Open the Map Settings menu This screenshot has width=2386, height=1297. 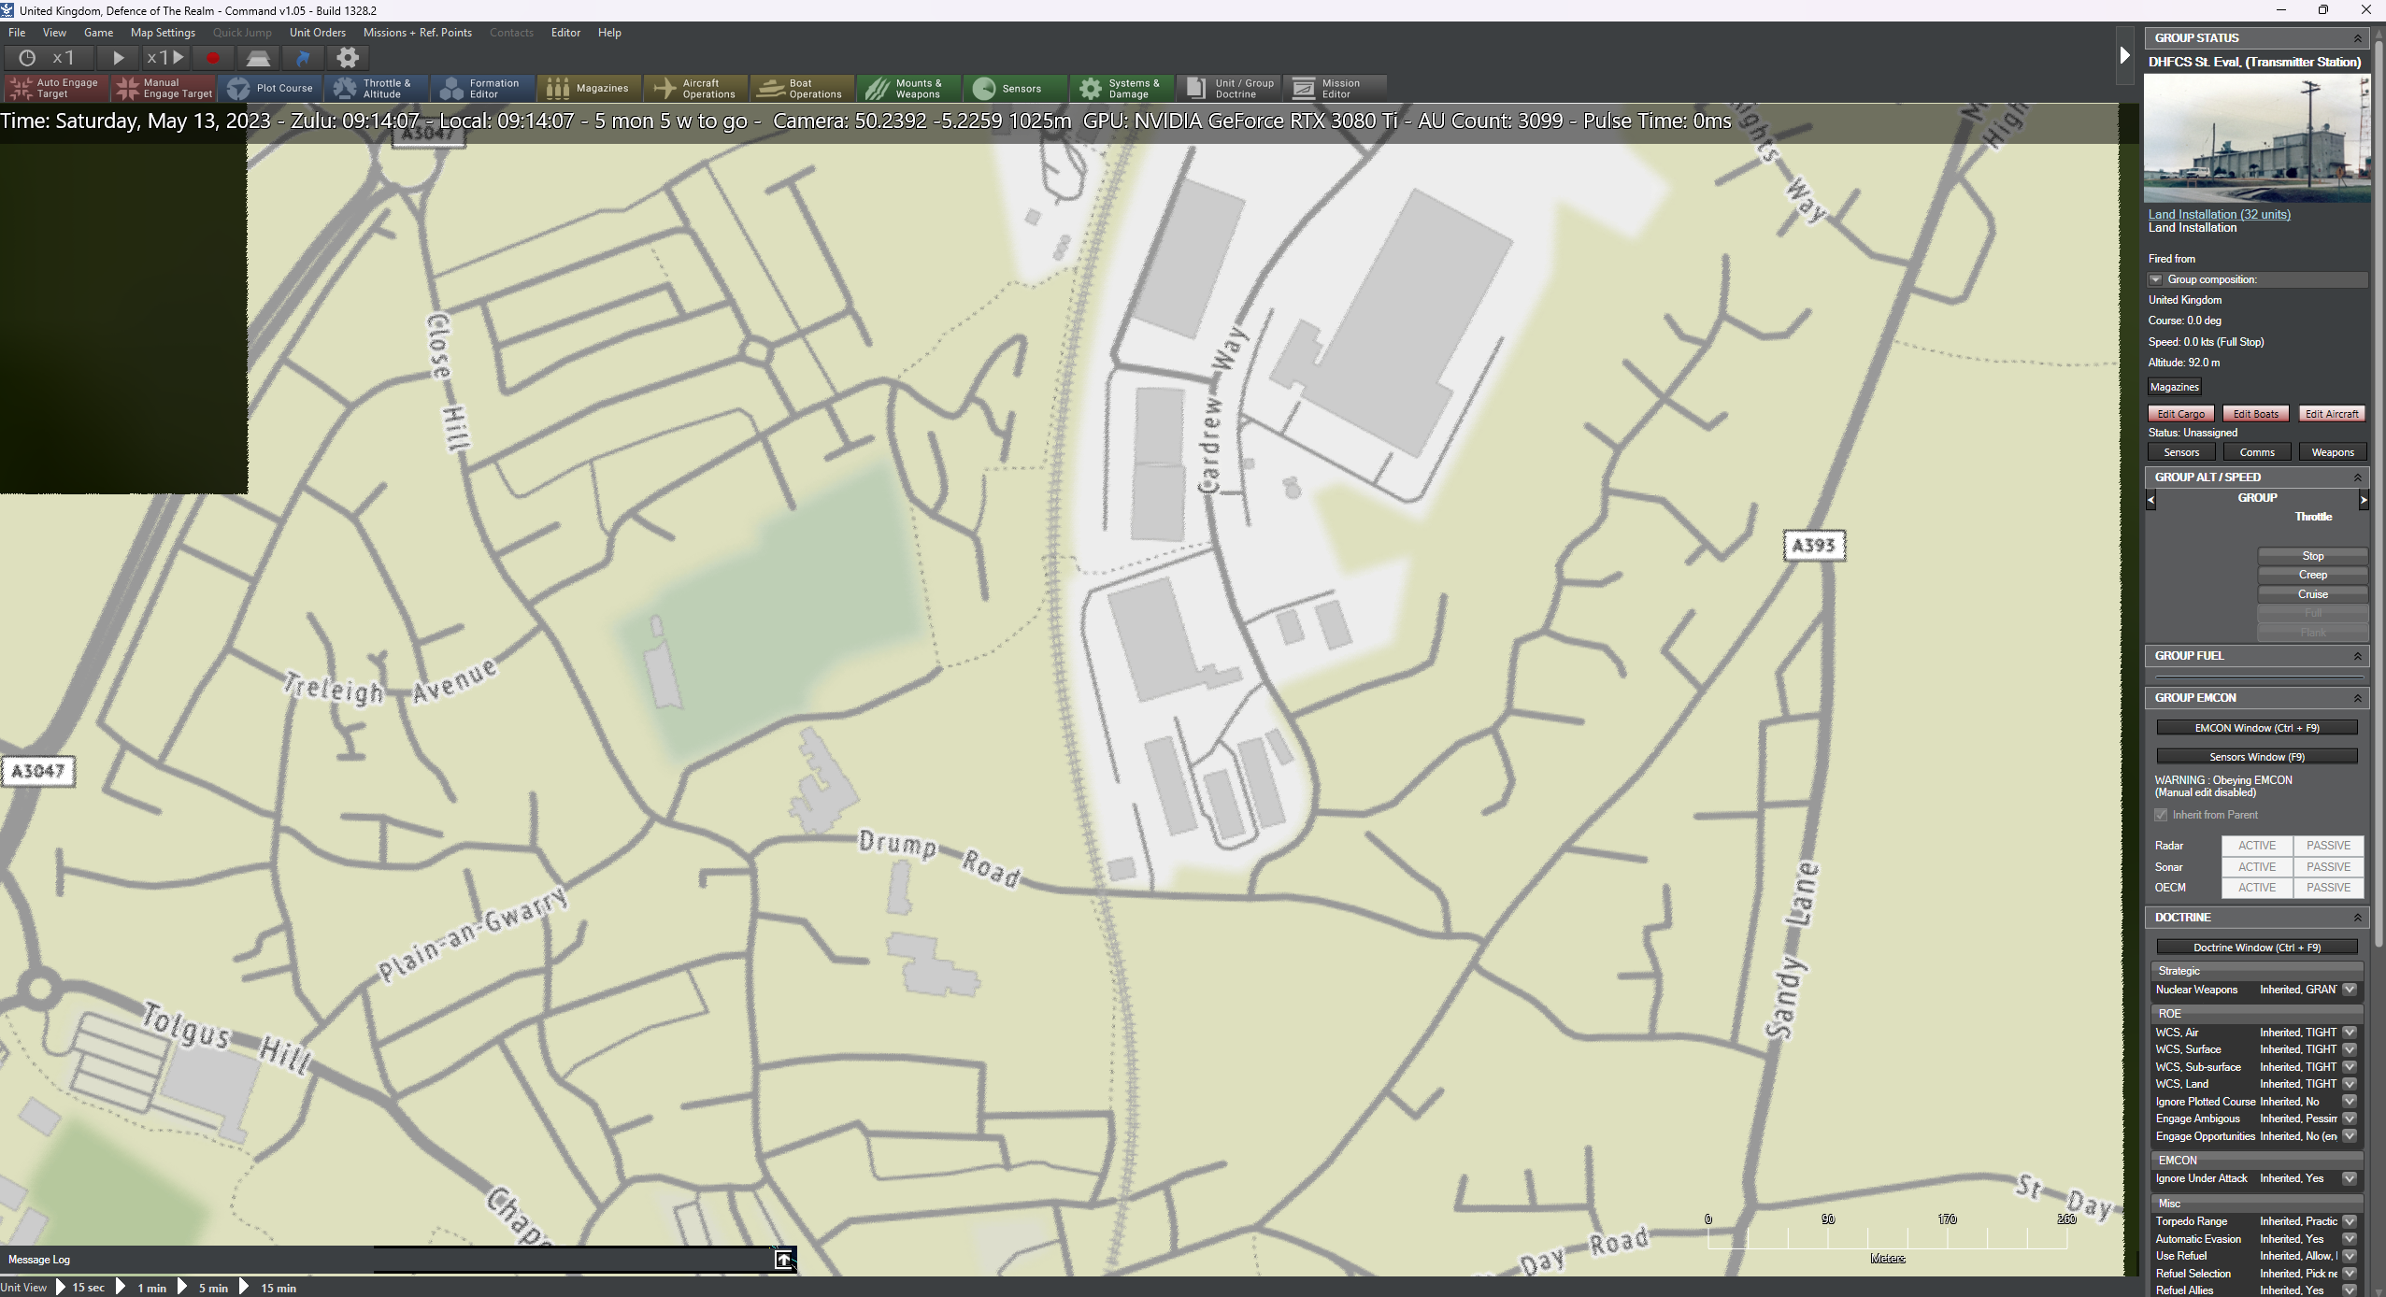point(163,33)
